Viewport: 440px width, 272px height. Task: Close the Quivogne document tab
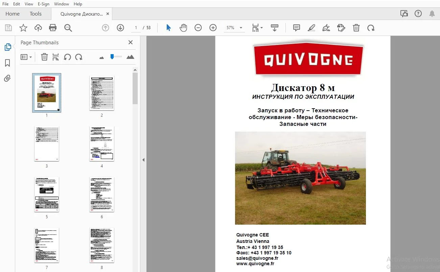click(x=108, y=14)
